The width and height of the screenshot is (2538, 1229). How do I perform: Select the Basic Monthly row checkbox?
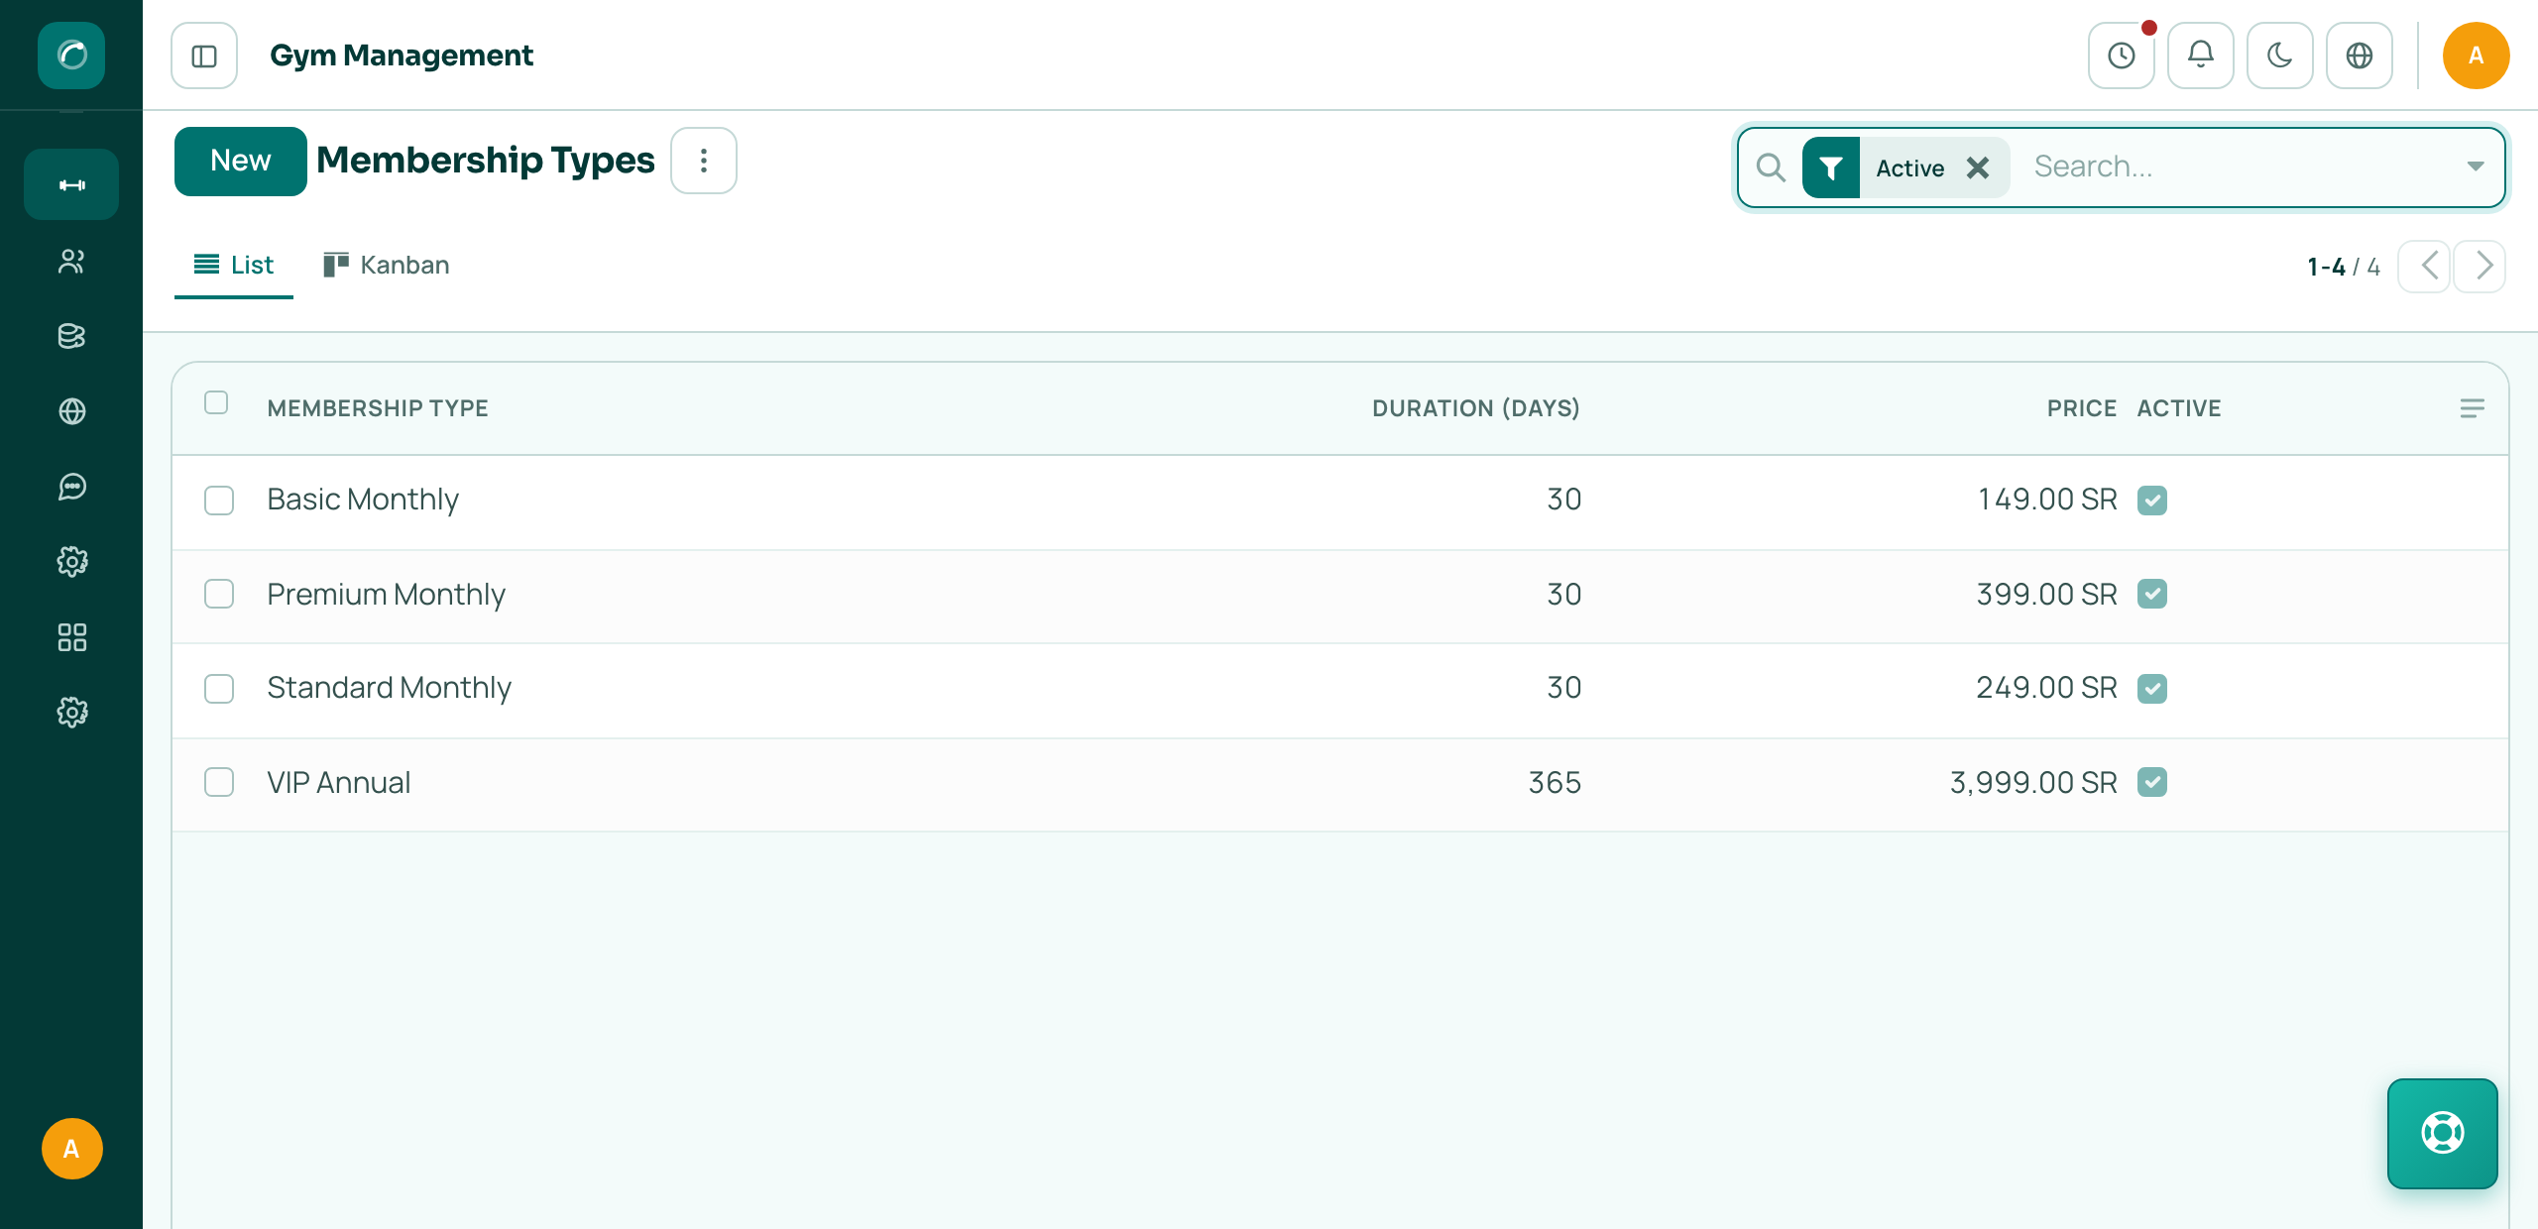click(219, 500)
